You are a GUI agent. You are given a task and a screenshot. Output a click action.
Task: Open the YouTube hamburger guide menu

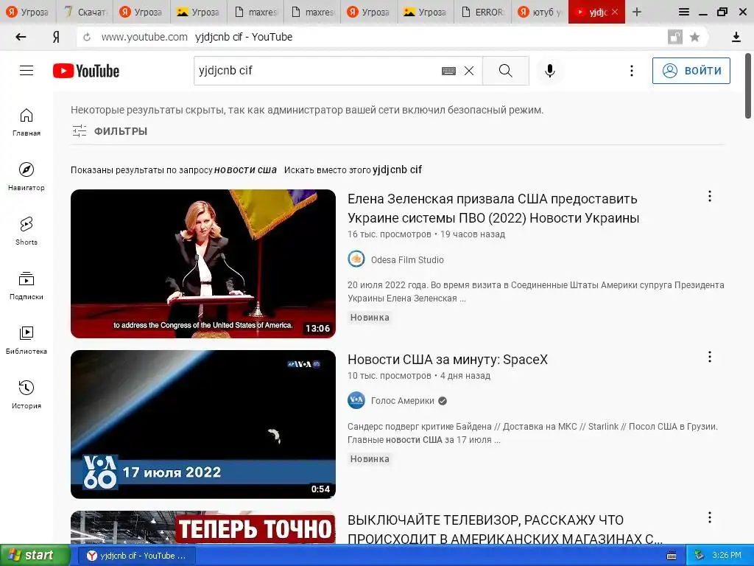pyautogui.click(x=27, y=71)
